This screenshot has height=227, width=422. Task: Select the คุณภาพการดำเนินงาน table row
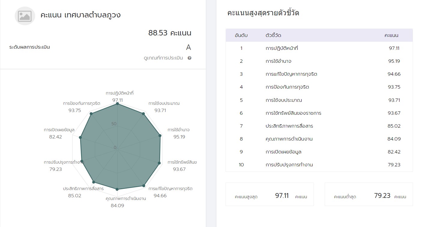click(319, 139)
